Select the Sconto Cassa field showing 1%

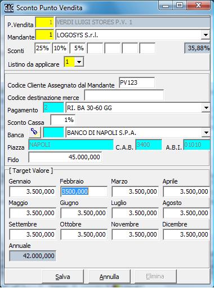63,120
